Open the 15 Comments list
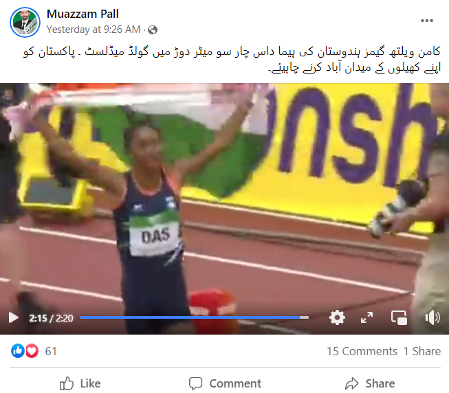Viewport: 449px width, 393px height. click(x=362, y=351)
